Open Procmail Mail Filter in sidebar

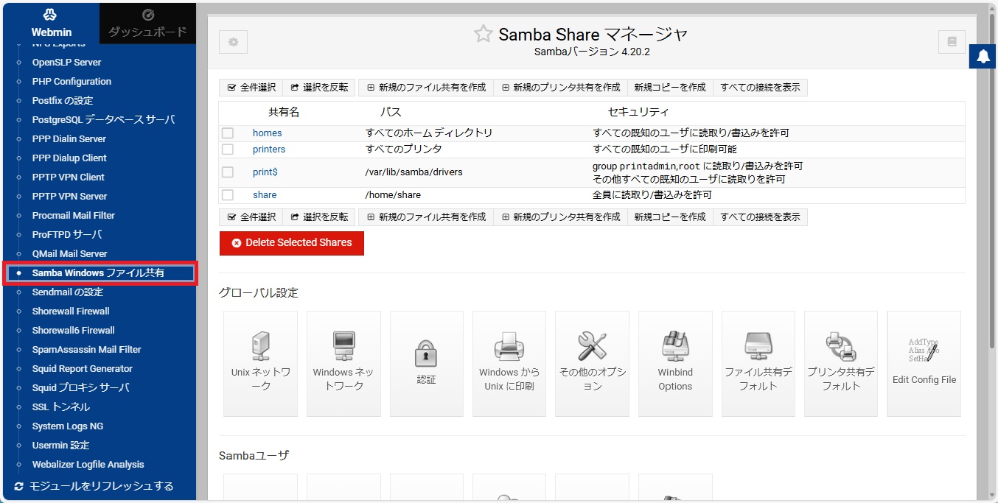tap(74, 216)
